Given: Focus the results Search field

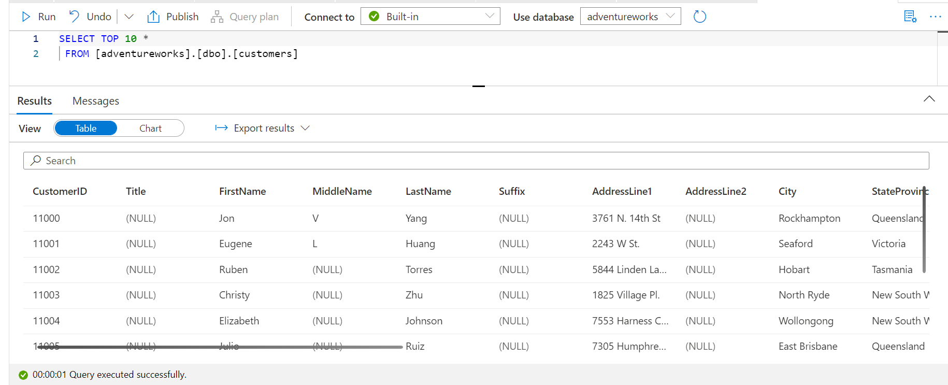Looking at the screenshot, I should pyautogui.click(x=476, y=161).
